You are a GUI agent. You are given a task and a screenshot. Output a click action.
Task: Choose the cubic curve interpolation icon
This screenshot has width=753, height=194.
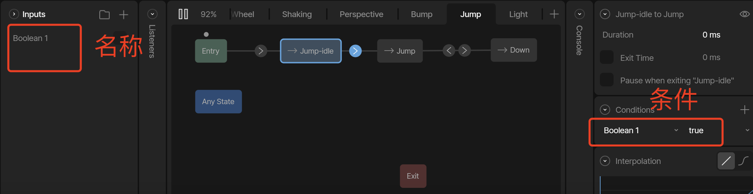pos(743,161)
